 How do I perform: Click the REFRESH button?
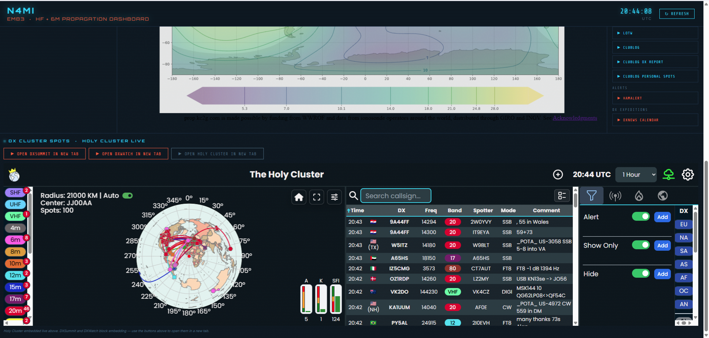click(x=677, y=14)
